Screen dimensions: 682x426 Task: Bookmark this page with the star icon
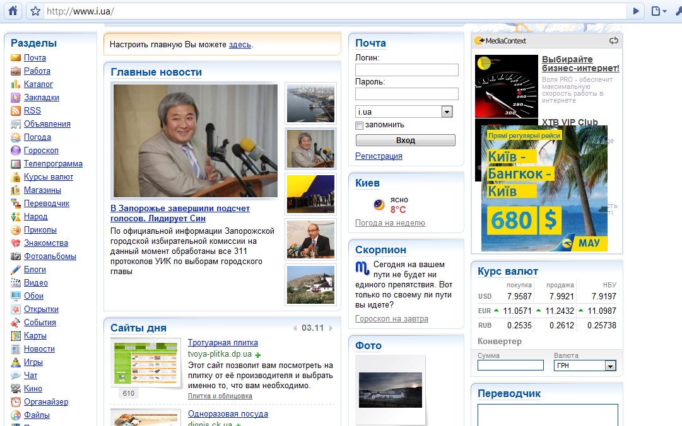(35, 11)
